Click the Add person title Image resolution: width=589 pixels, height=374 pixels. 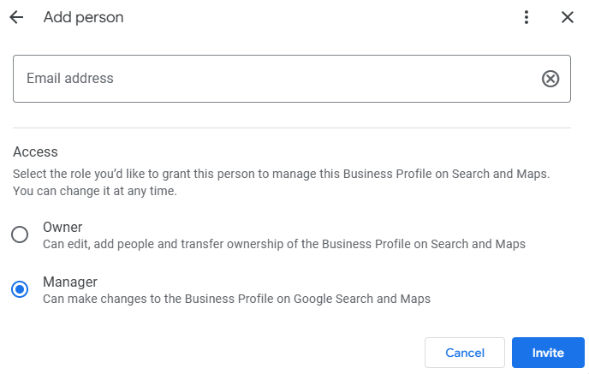click(84, 18)
